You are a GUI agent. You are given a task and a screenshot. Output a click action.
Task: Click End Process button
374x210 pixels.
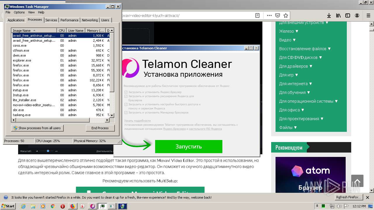pyautogui.click(x=100, y=128)
